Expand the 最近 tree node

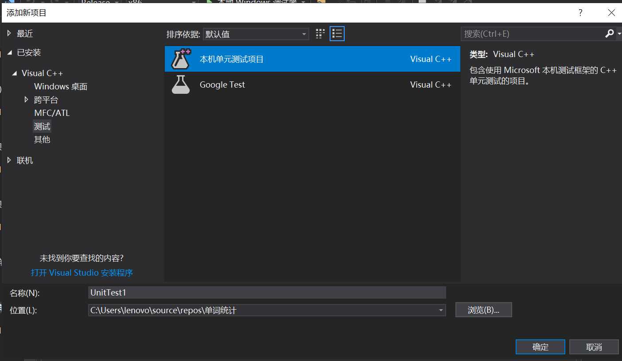[x=9, y=34]
